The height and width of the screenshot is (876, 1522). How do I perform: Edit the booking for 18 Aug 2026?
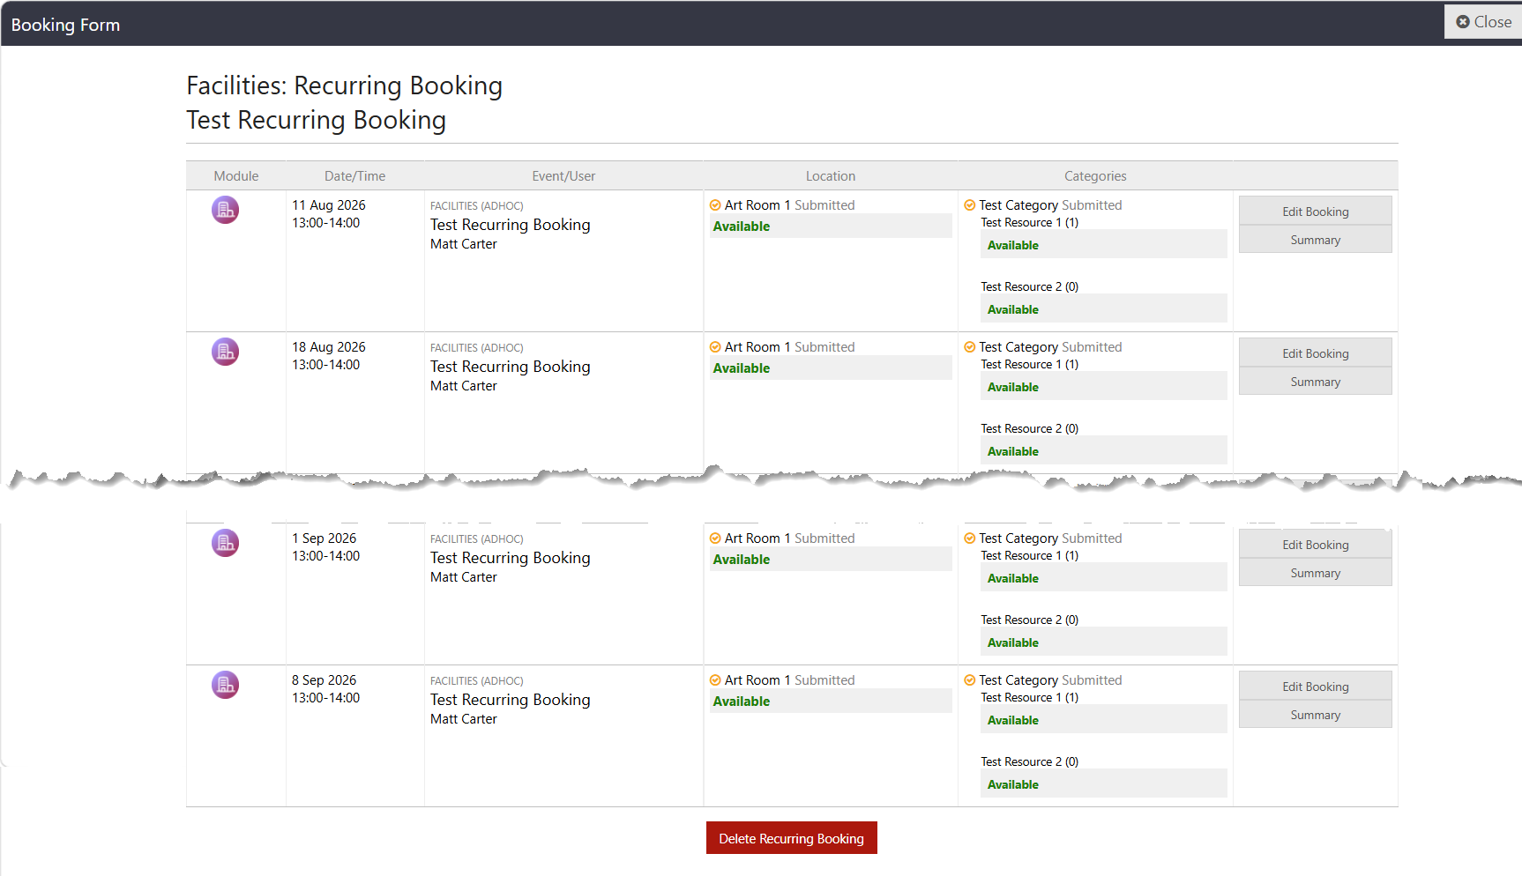[1315, 353]
